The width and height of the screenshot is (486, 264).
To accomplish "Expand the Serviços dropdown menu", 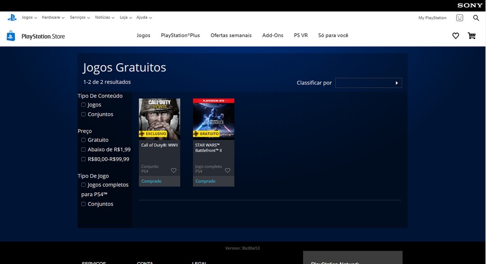I will 80,17.
